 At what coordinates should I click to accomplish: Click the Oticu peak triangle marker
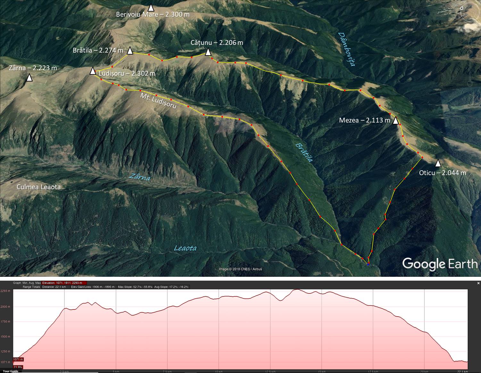click(438, 163)
